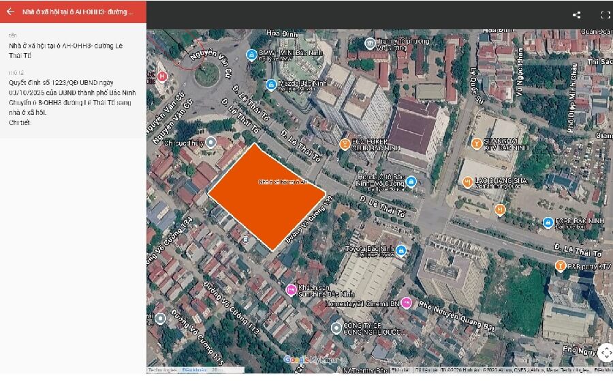Open grey location marker by Đường Võ Cường 115
This screenshot has height=383, width=613.
click(160, 318)
